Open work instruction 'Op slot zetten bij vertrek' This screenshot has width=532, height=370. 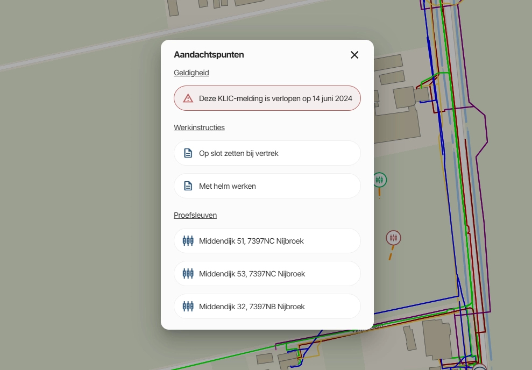point(267,153)
